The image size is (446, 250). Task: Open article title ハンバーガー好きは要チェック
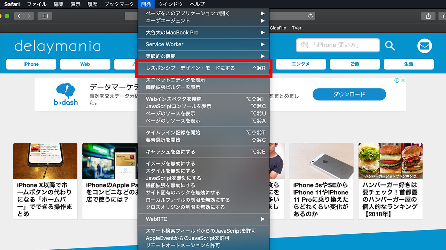[390, 200]
